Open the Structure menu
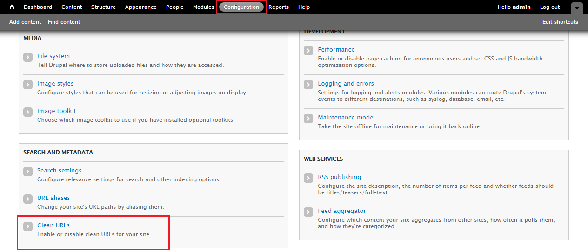Screen dimensions: 588x252 tap(103, 7)
